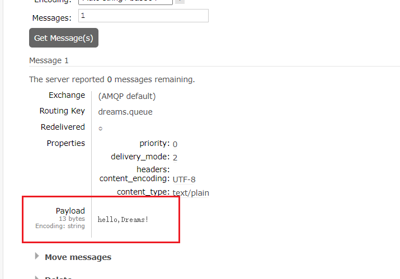Expand the Move messages triangle arrow

pyautogui.click(x=37, y=256)
